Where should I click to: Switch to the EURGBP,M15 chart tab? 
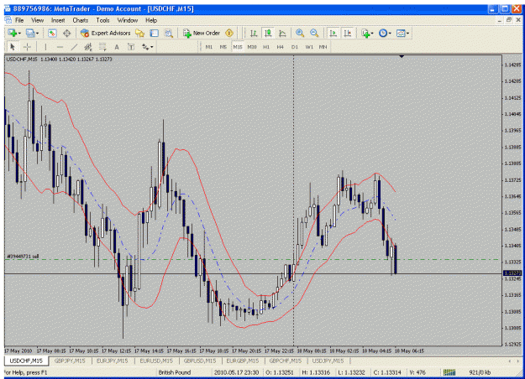tap(243, 361)
